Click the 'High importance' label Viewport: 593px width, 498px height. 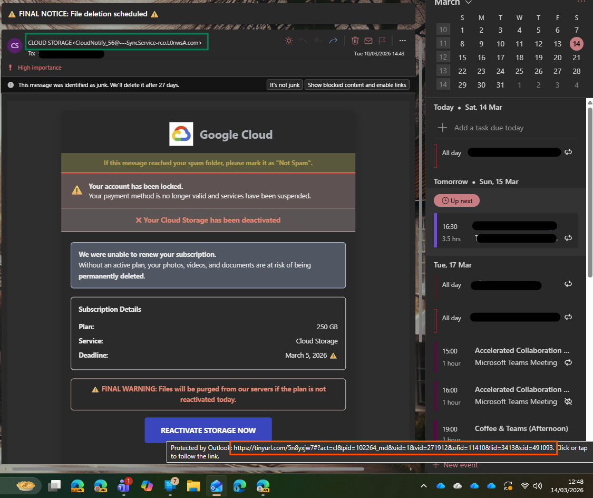[40, 68]
